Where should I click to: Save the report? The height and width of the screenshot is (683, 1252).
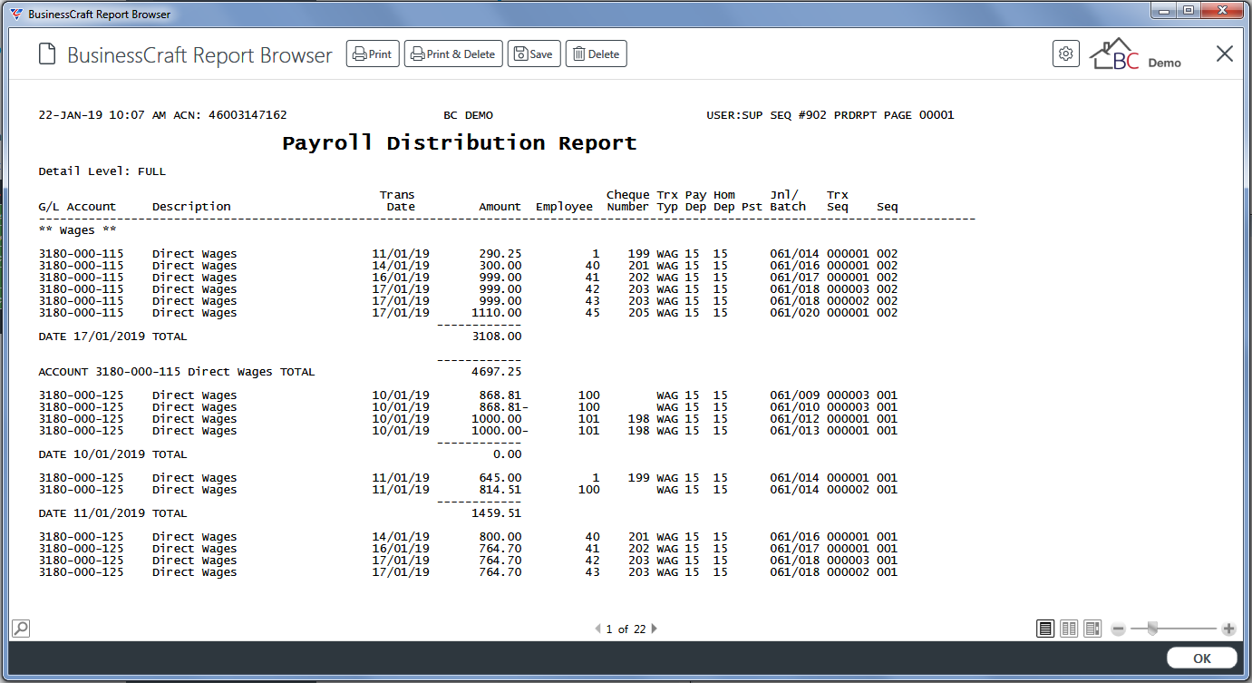point(534,54)
